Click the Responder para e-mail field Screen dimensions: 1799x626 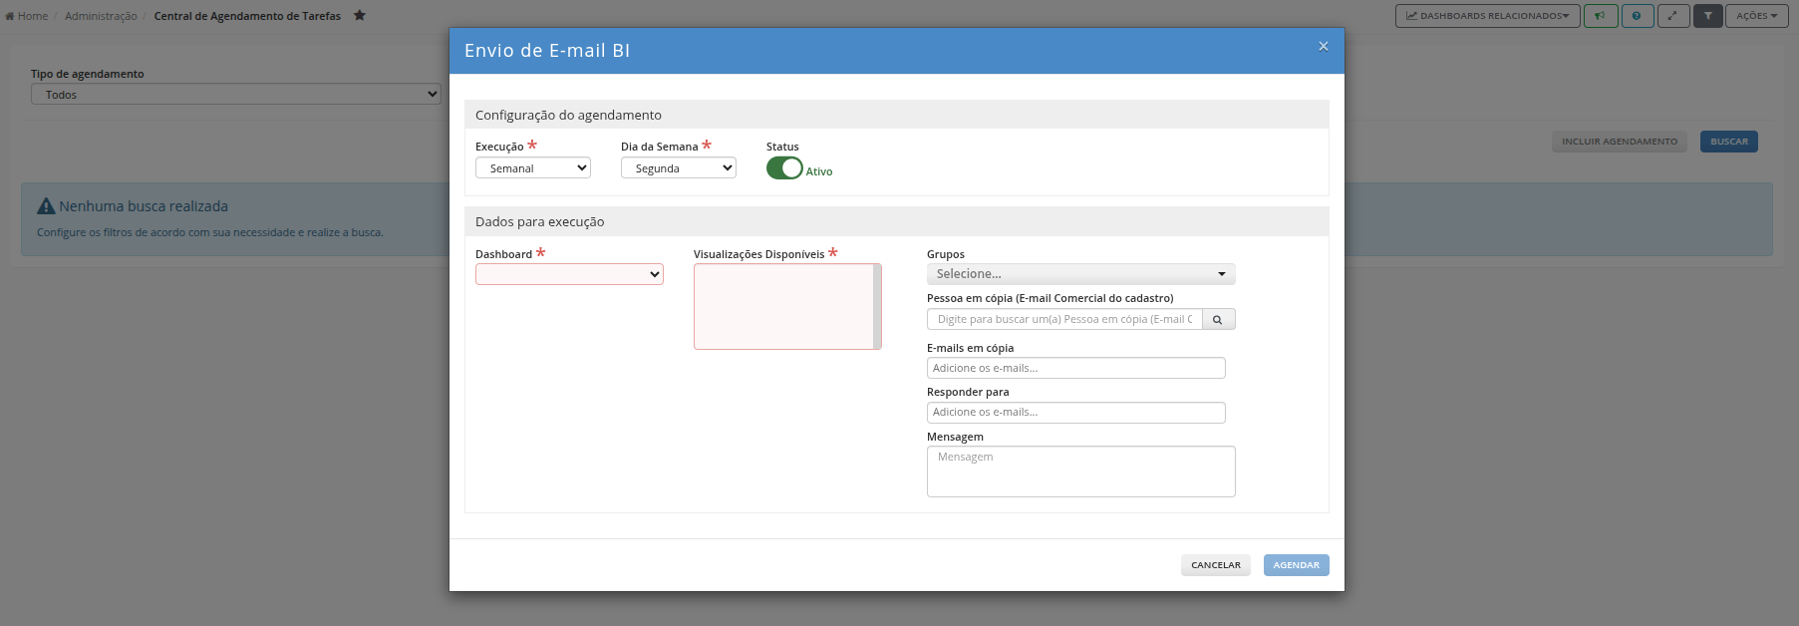[x=1075, y=413]
